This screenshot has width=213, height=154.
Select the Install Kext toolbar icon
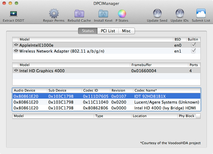103,14
